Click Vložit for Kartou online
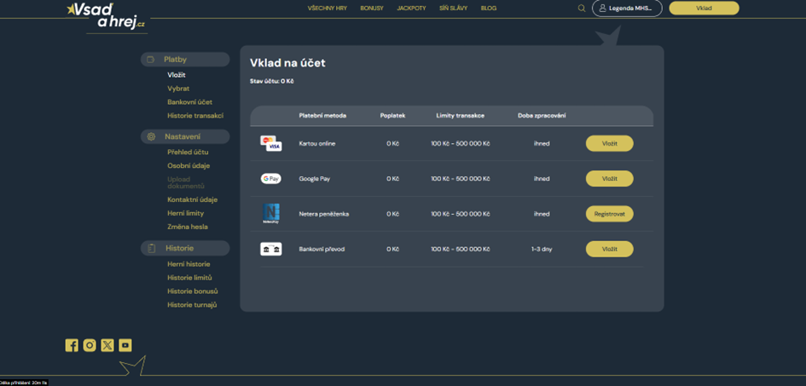Screen dimensions: 806x386 (x=610, y=143)
